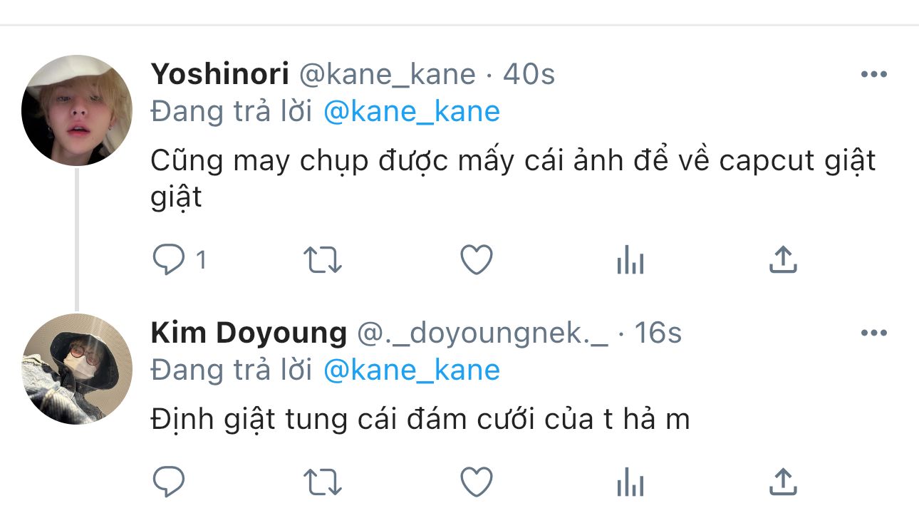The image size is (919, 508).
Task: Reply to Kim Doyoung's tweet
Action: pyautogui.click(x=169, y=482)
